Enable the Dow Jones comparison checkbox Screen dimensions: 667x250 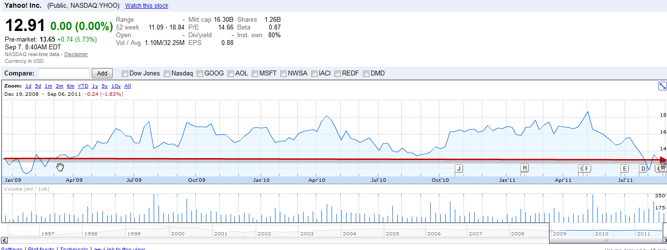[x=125, y=74]
